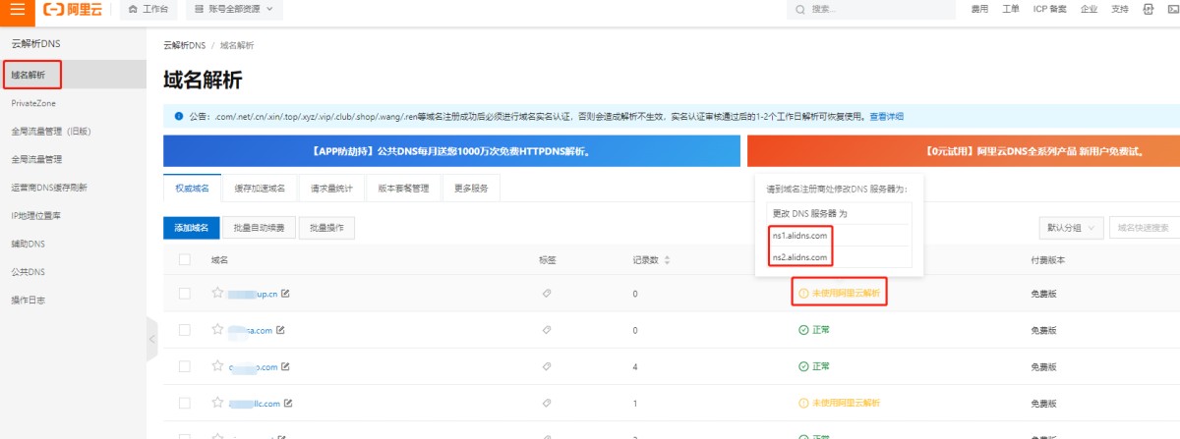Viewport: 1180px width, 439px height.
Task: Click tag icon in the up.cn row
Action: [x=547, y=294]
